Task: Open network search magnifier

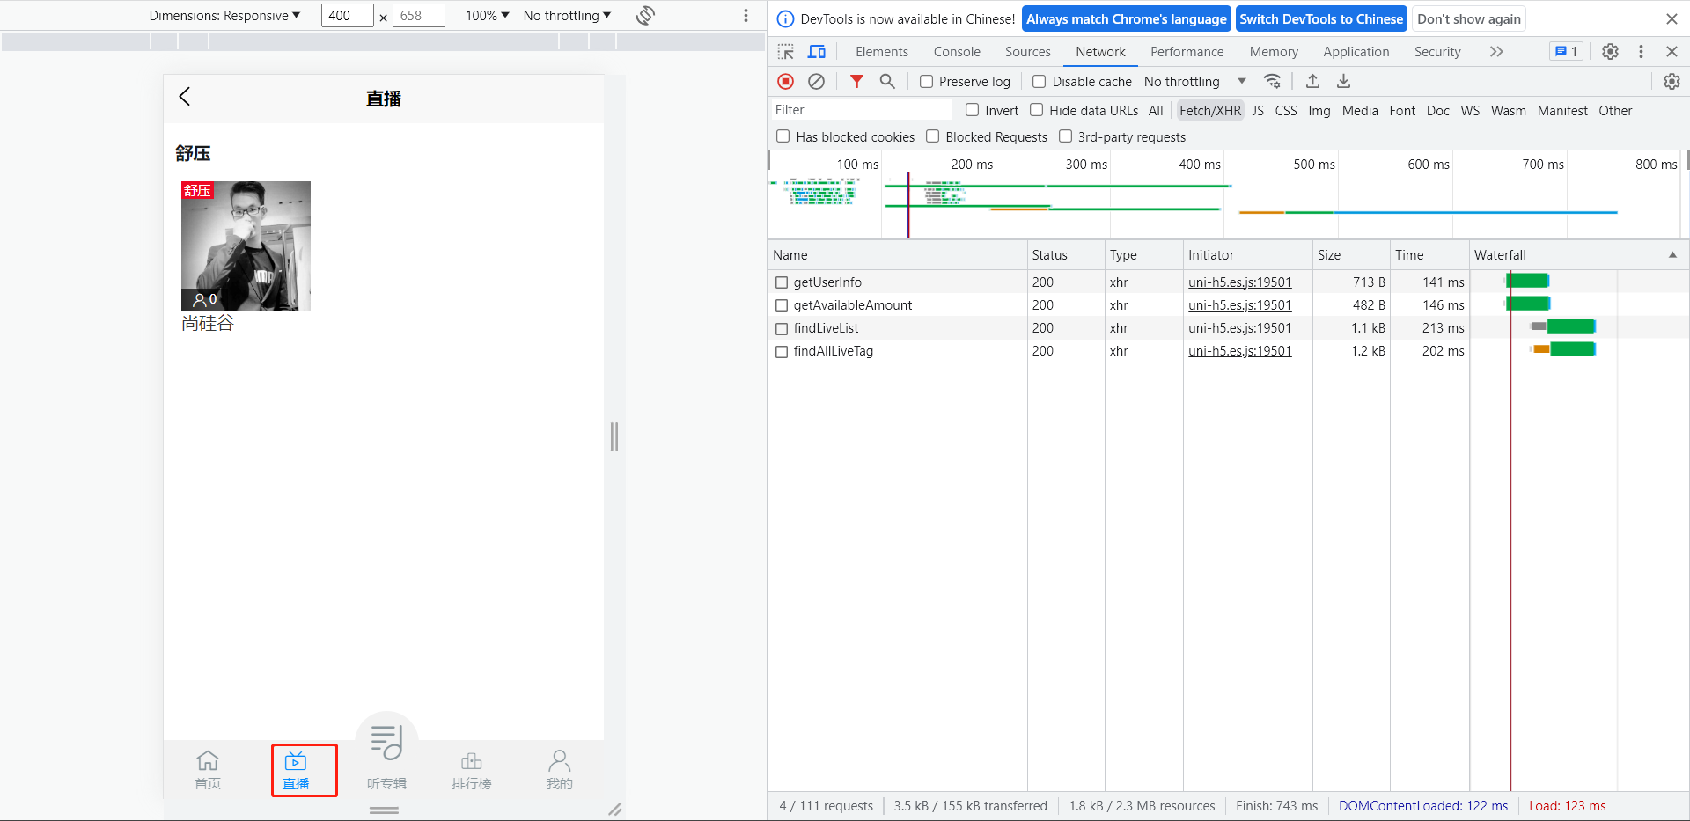Action: pos(887,81)
